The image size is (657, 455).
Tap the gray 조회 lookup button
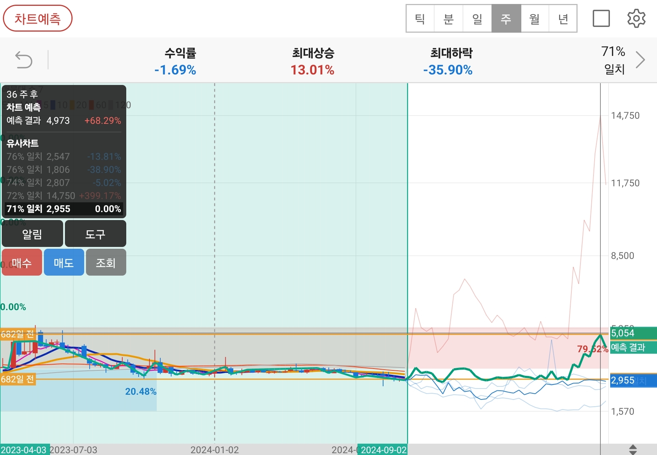[x=106, y=263]
